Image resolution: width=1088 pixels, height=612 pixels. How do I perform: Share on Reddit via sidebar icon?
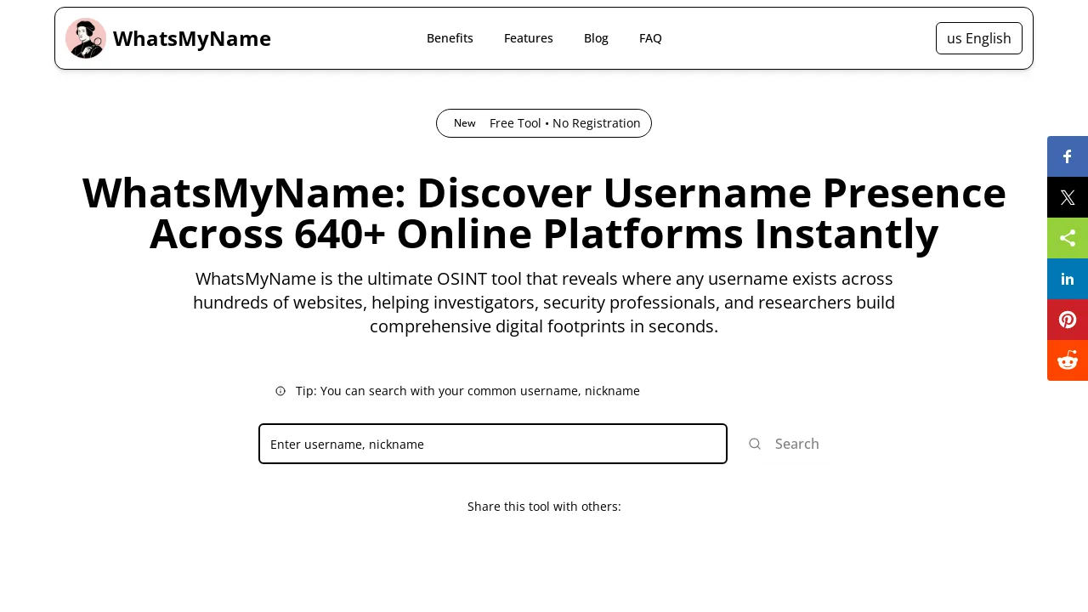(1068, 360)
